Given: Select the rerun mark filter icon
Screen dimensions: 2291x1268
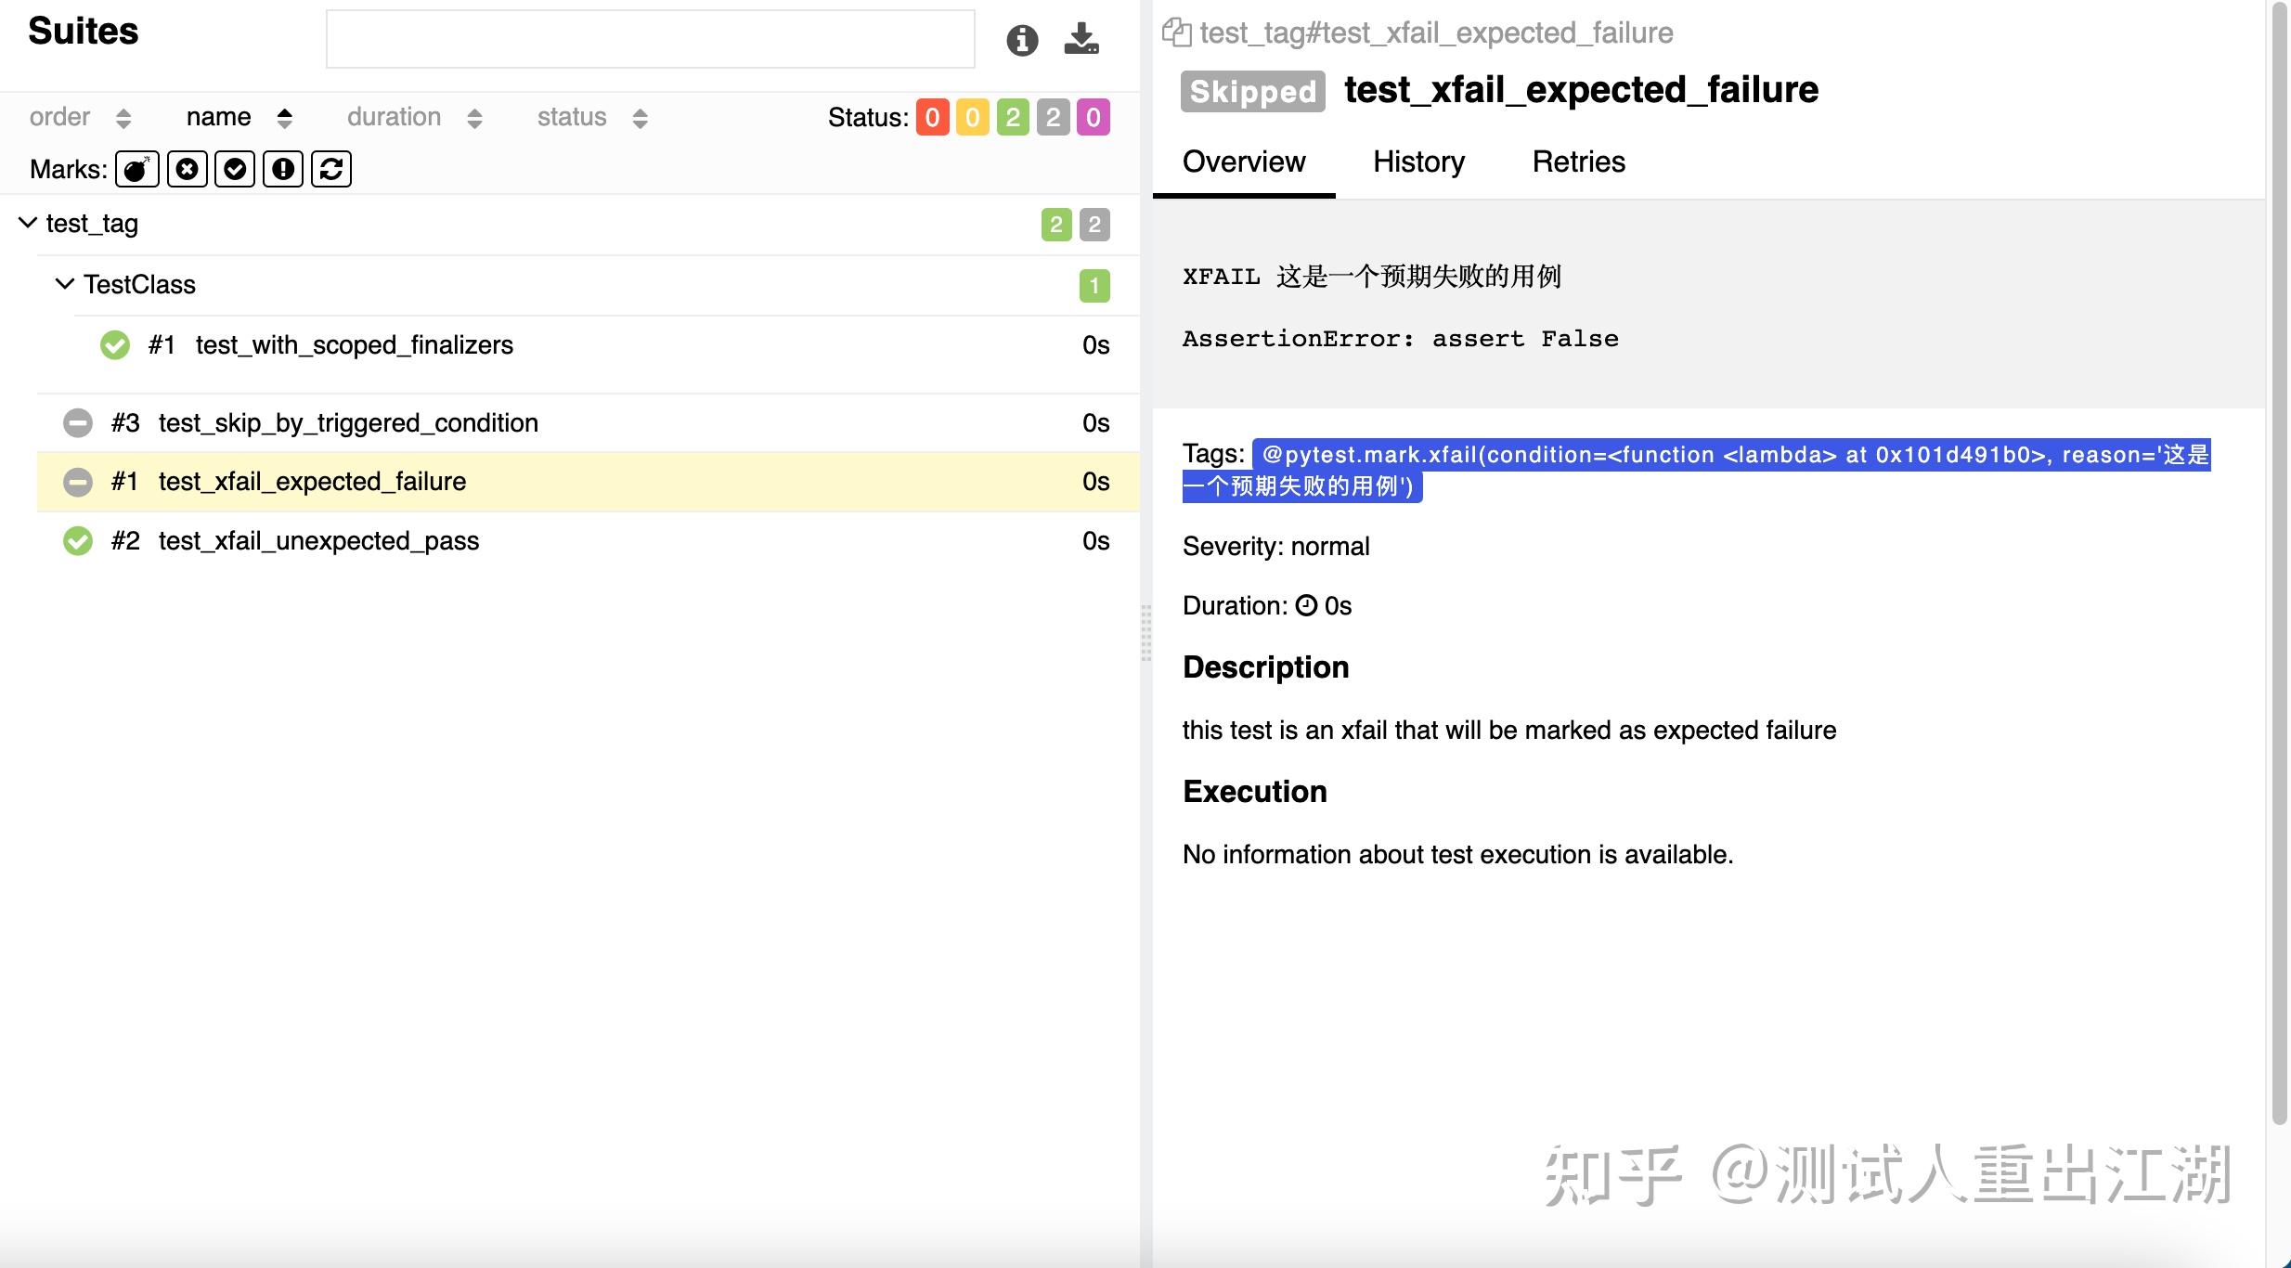Looking at the screenshot, I should click(331, 169).
